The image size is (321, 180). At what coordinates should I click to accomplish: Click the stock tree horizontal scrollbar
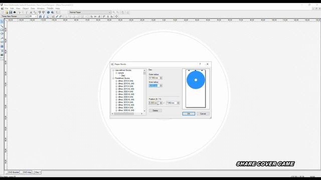pyautogui.click(x=127, y=113)
